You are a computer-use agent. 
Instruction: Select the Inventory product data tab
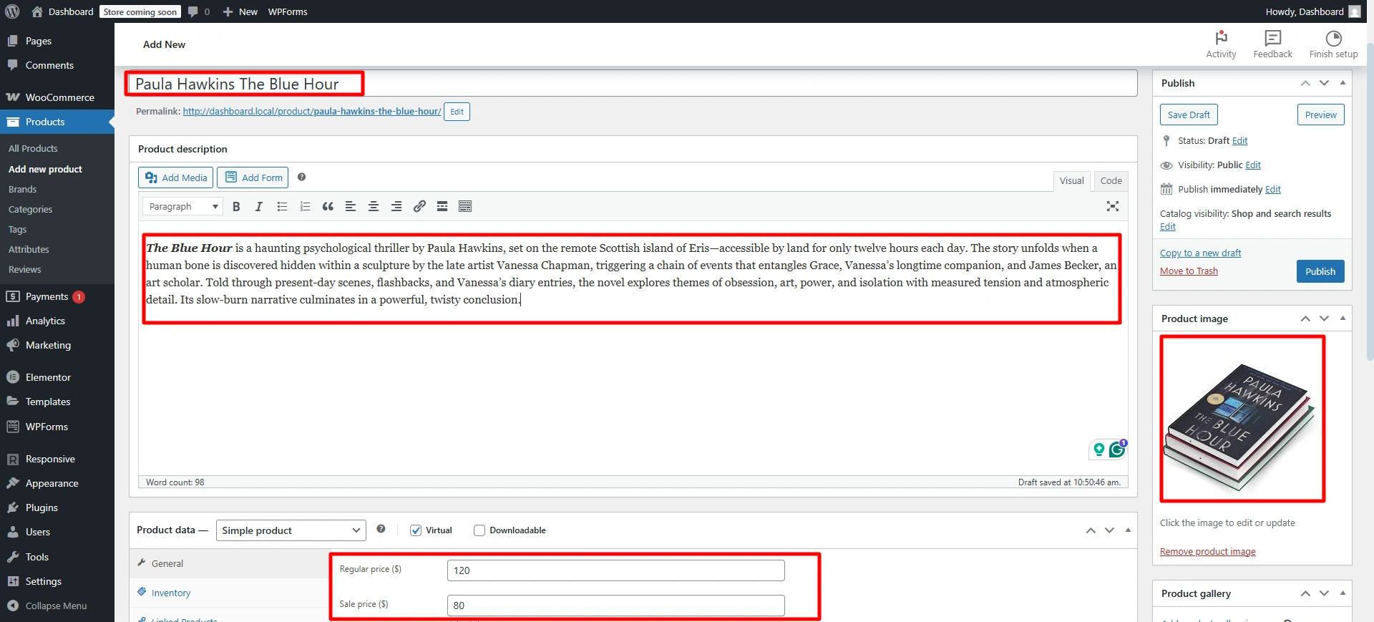pos(229,593)
